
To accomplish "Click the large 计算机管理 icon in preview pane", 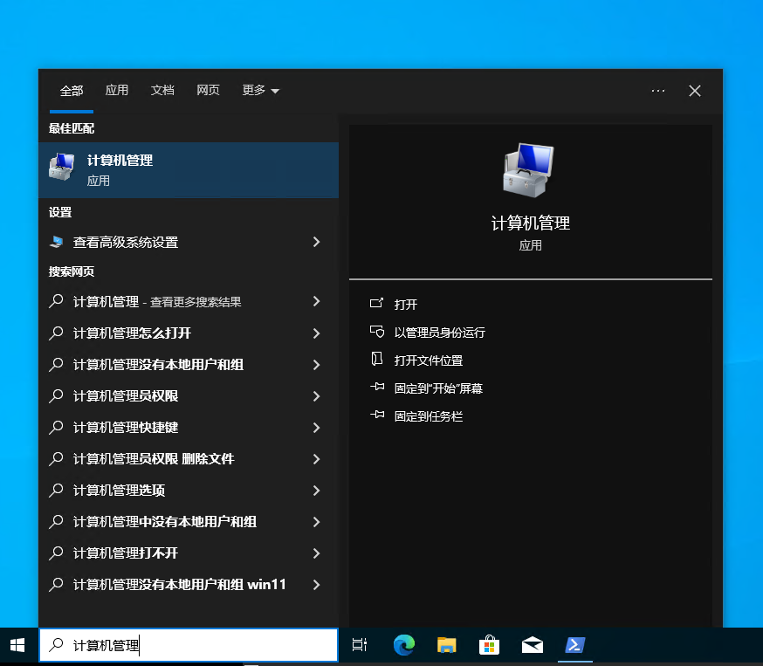I will (x=530, y=170).
